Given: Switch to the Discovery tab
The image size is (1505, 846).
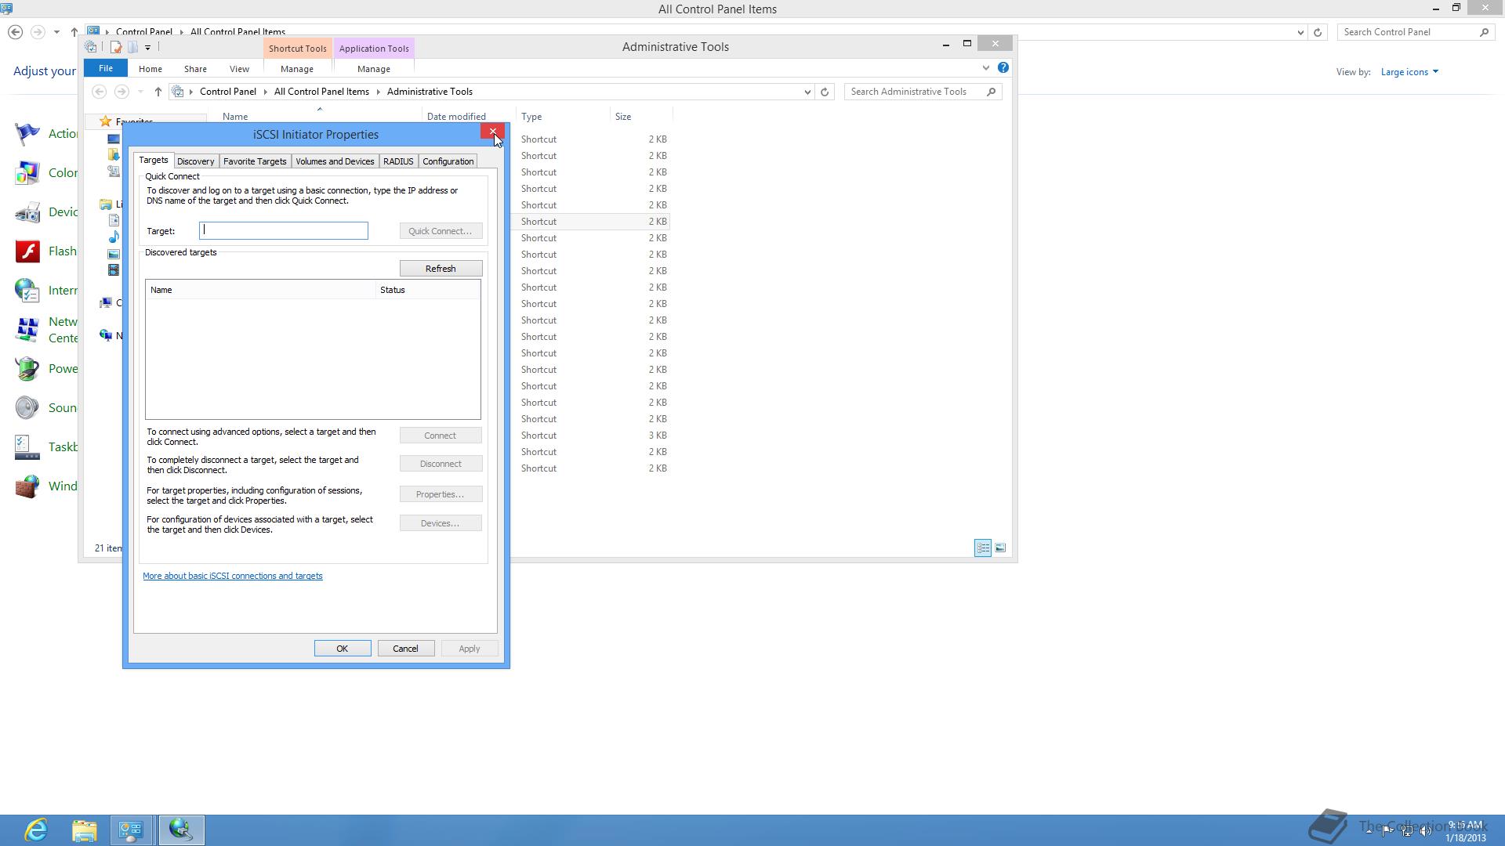Looking at the screenshot, I should tap(195, 161).
